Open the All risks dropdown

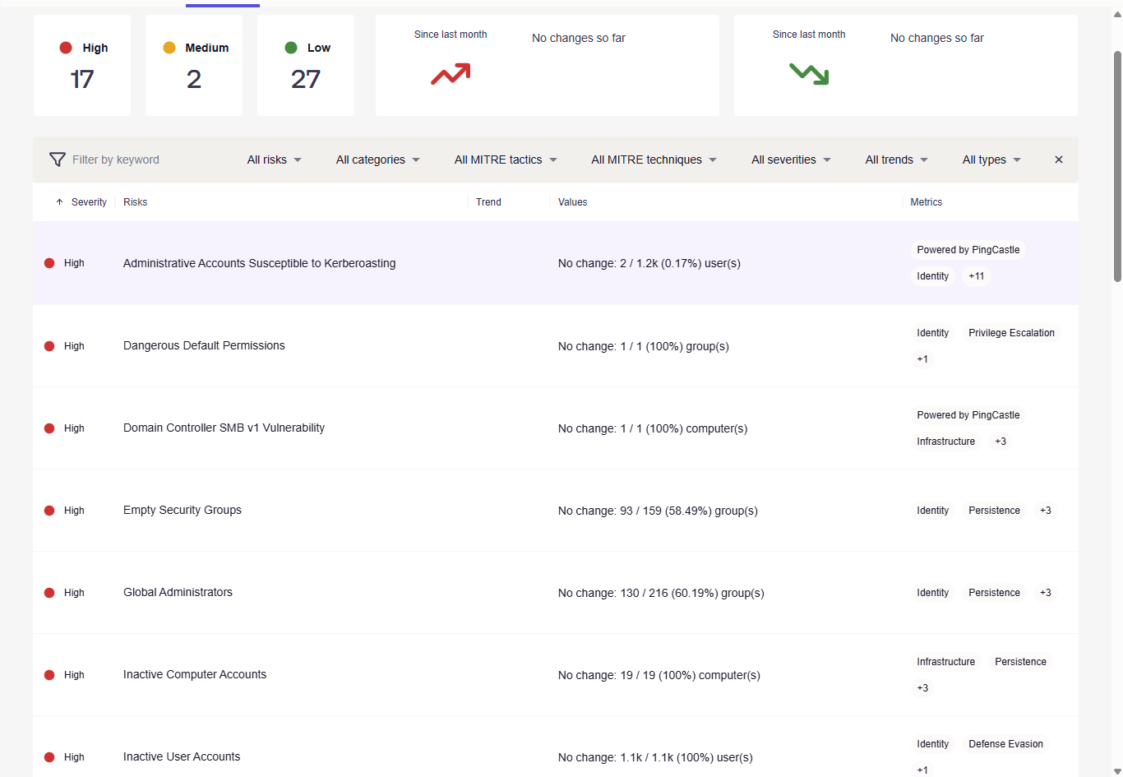274,160
